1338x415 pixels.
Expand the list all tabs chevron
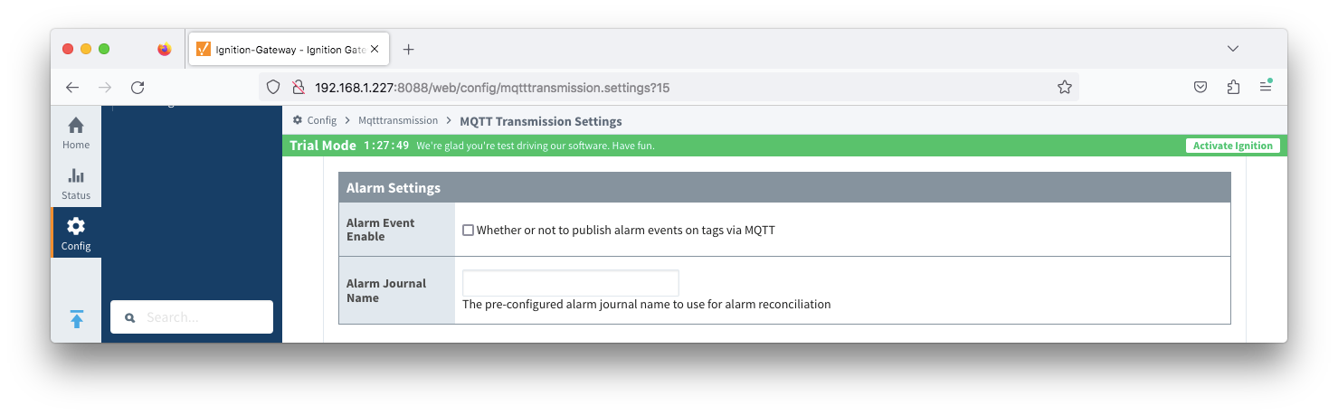pyautogui.click(x=1232, y=49)
